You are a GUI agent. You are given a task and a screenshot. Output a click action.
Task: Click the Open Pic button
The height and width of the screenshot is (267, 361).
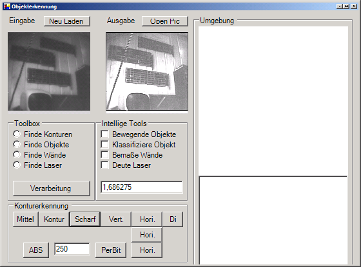coord(165,21)
